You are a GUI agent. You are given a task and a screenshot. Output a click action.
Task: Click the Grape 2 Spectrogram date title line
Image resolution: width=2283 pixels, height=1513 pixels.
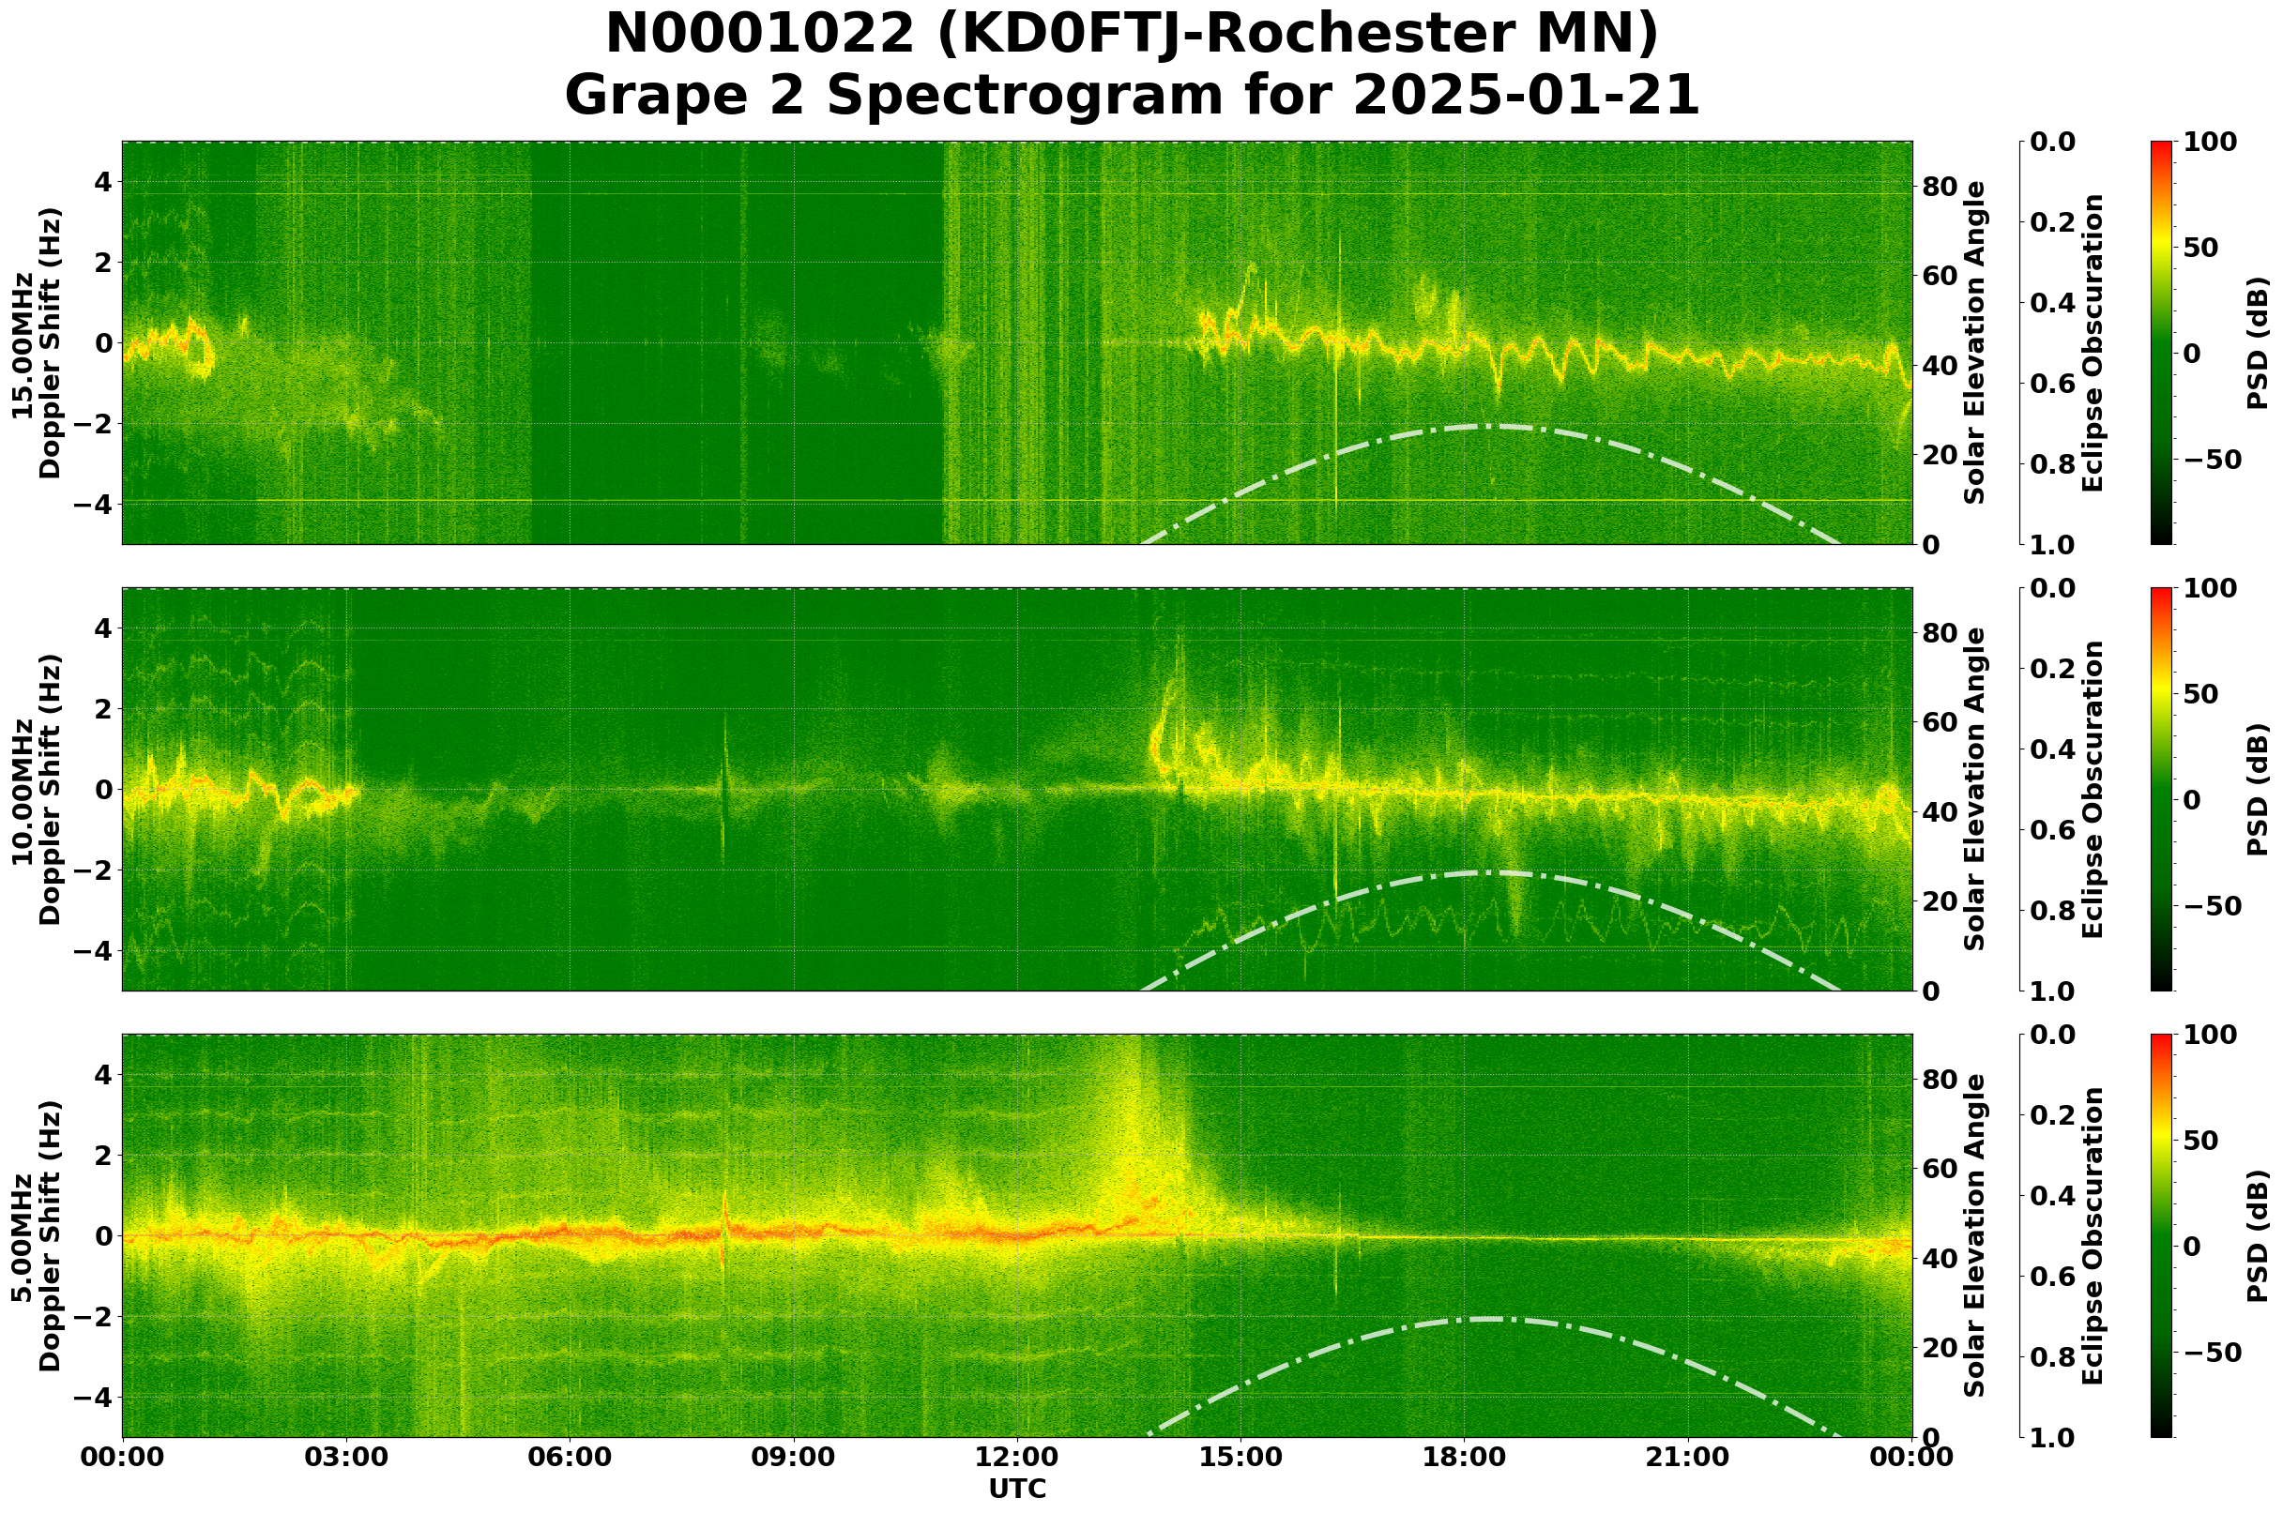point(1132,96)
